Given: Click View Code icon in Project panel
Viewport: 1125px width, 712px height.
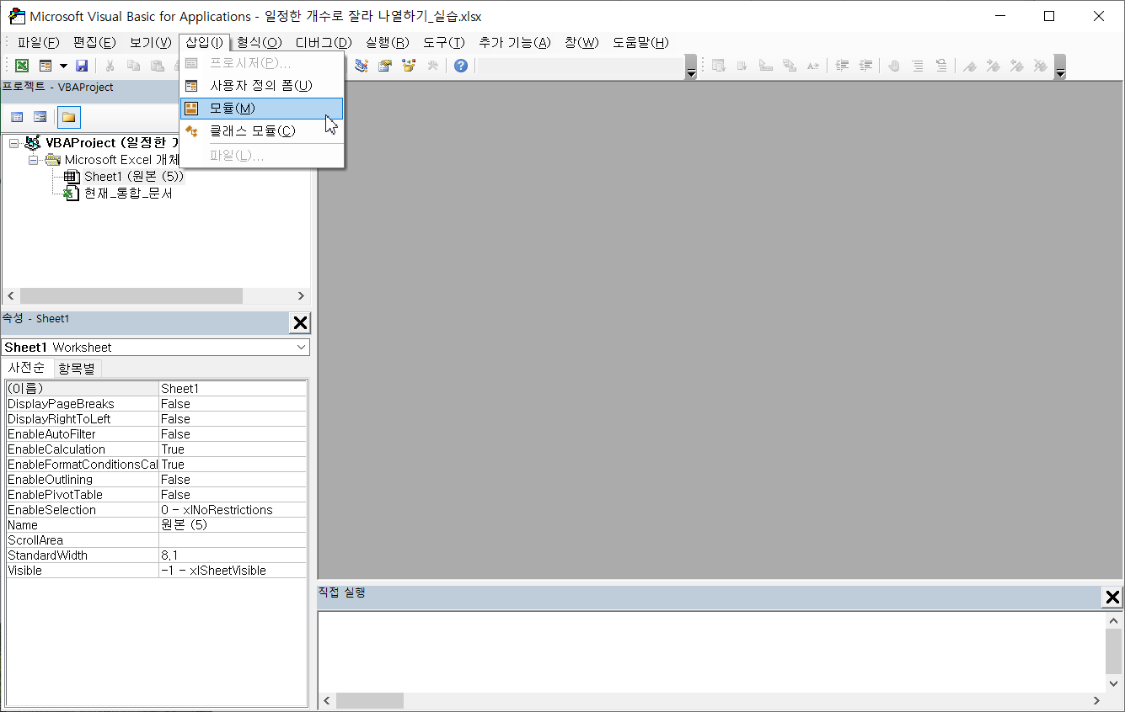Looking at the screenshot, I should point(17,117).
